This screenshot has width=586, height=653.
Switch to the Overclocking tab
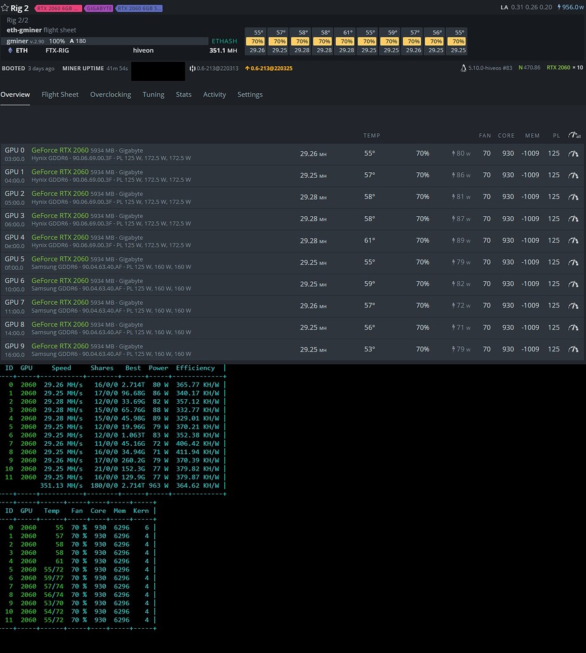110,94
